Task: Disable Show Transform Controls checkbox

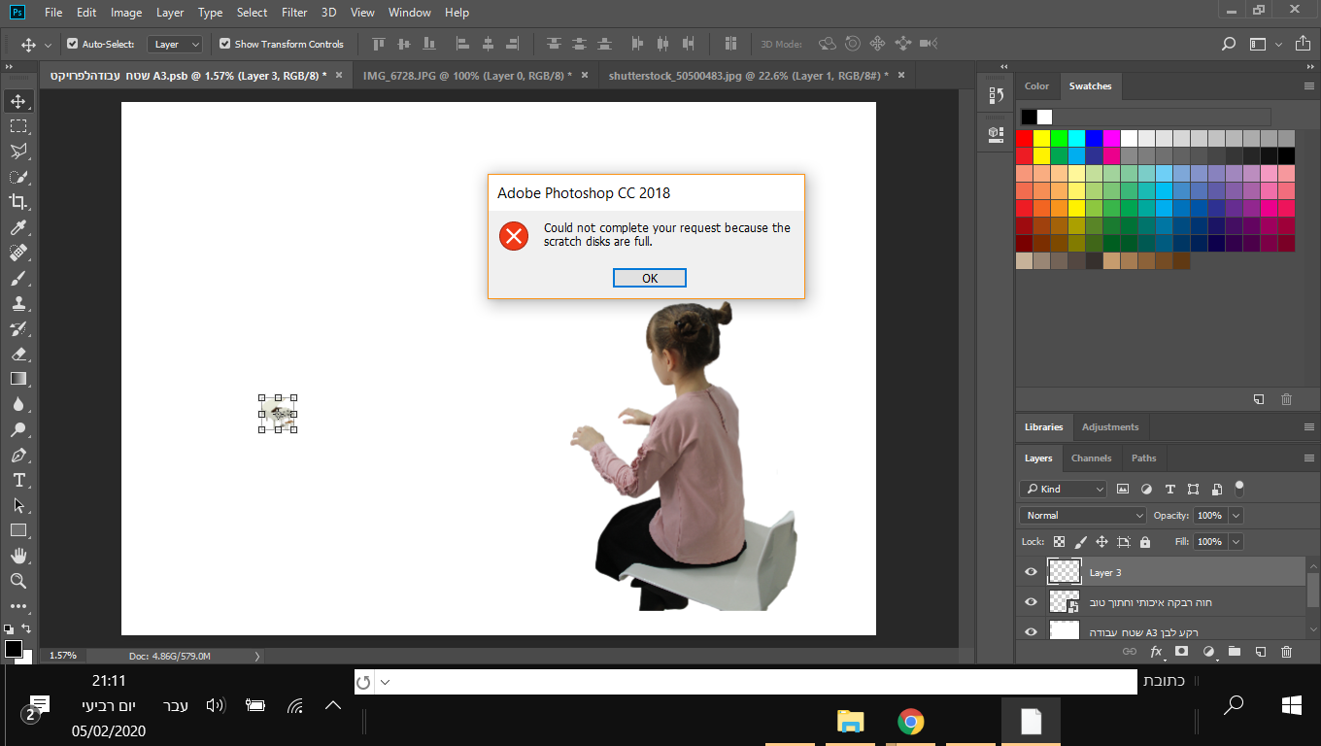Action: (225, 44)
